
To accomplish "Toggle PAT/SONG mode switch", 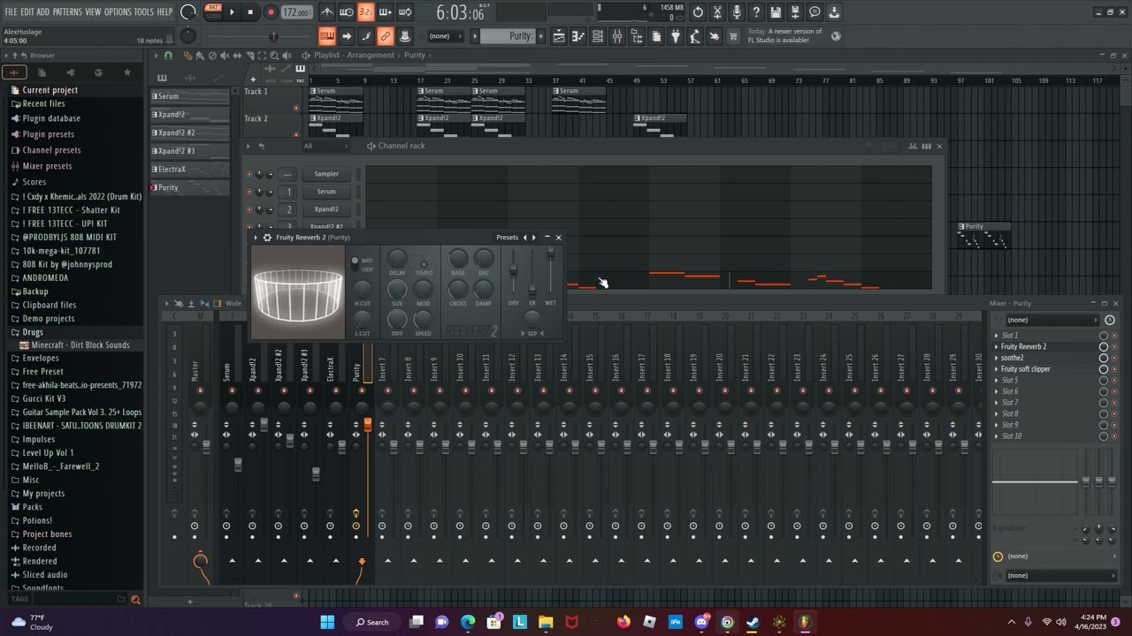I will tap(212, 12).
